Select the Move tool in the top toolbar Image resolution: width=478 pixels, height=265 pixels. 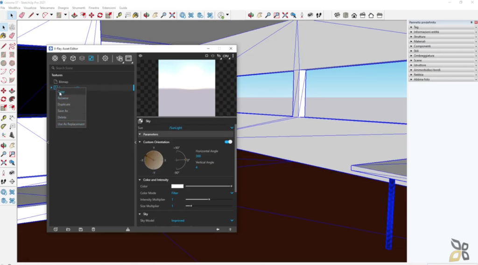(x=91, y=15)
